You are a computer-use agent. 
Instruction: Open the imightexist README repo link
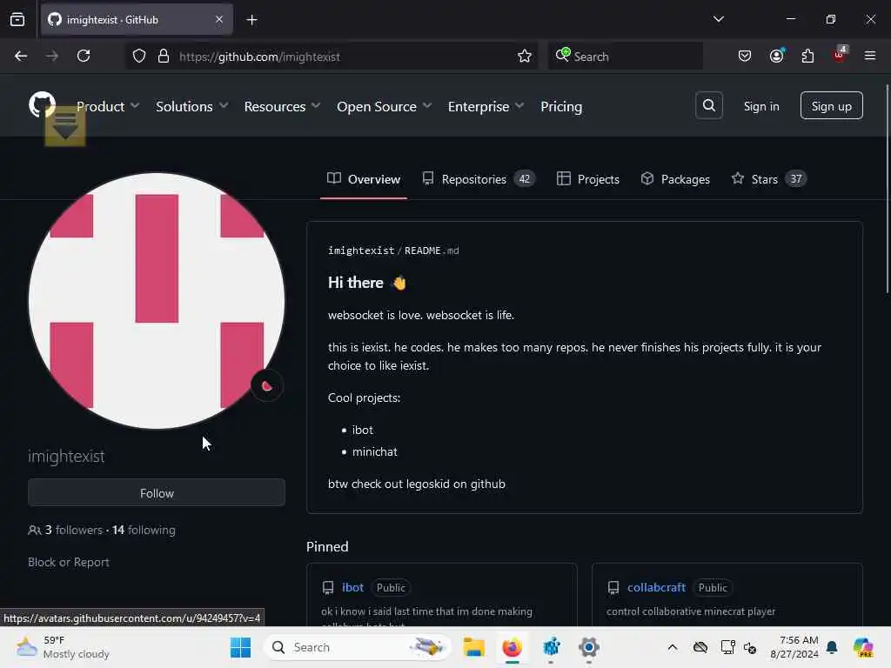click(x=361, y=250)
